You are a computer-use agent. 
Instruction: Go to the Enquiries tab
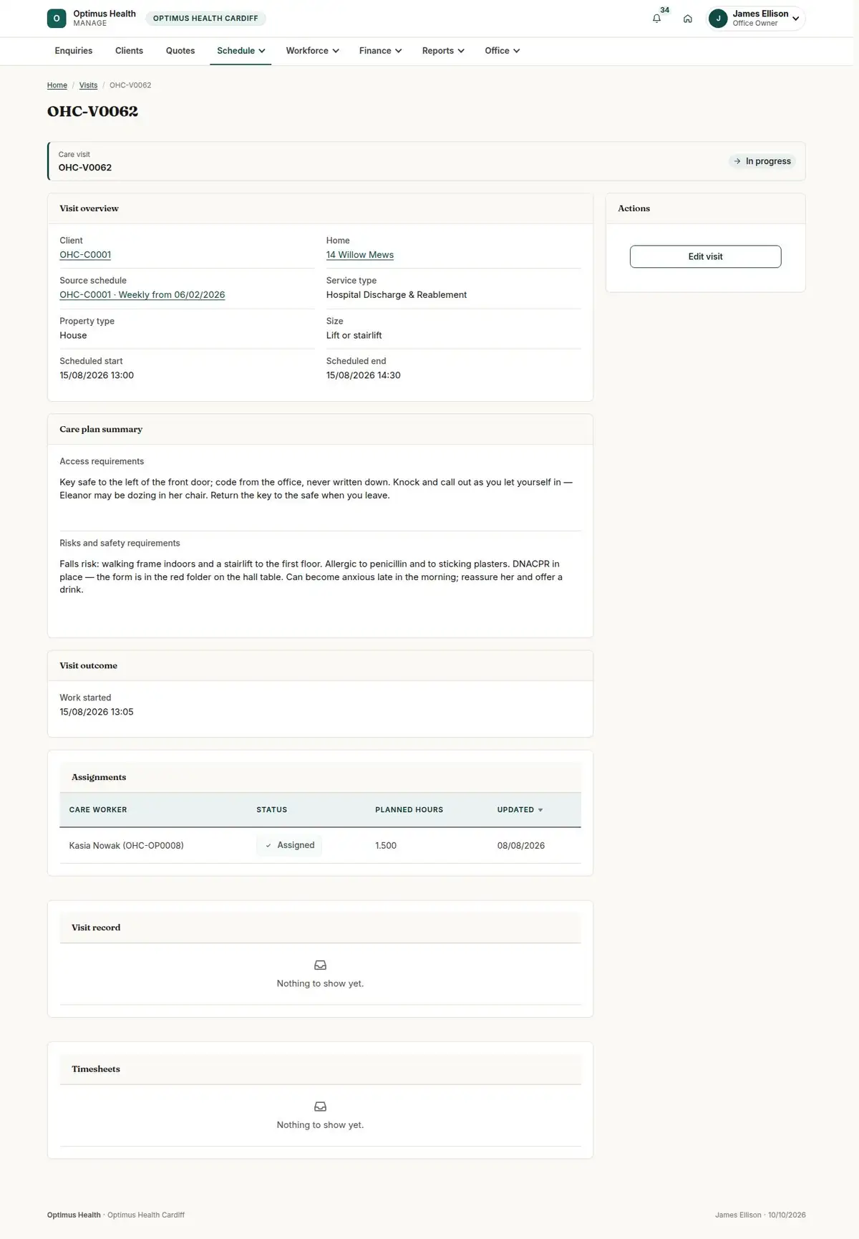coord(74,51)
